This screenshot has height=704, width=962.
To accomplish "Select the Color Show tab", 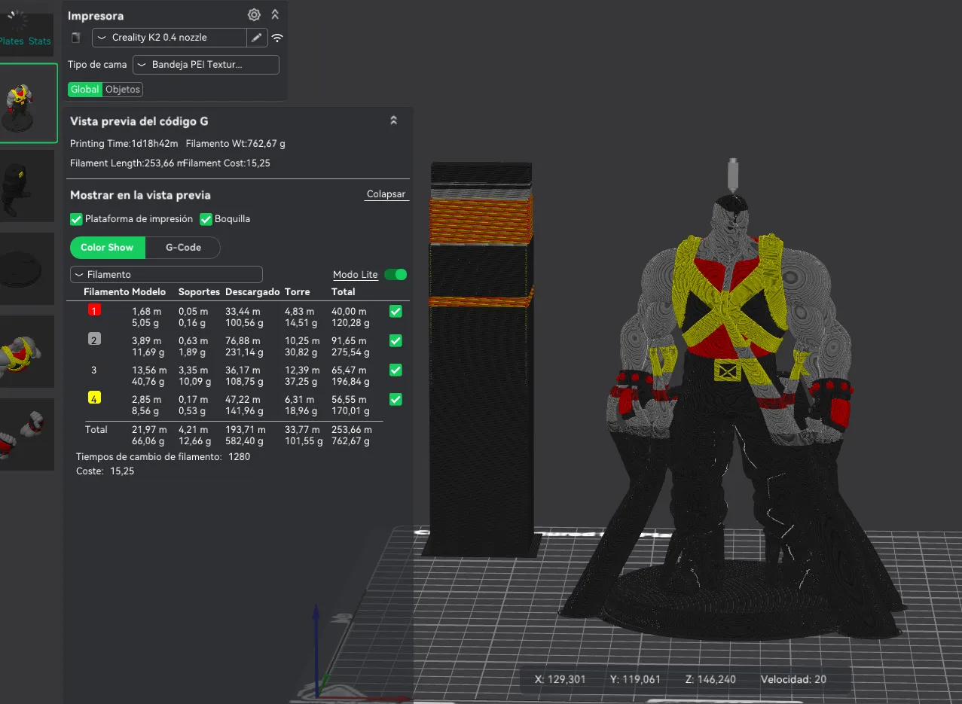I will (107, 247).
